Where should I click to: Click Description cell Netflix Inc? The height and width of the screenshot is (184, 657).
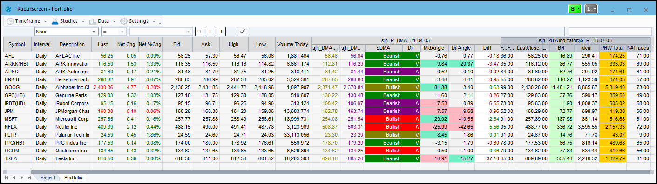click(73, 127)
